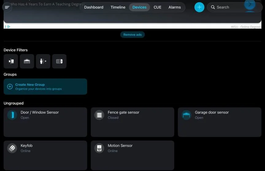Image resolution: width=265 pixels, height=171 pixels.
Task: Click Online status under Motion Sensor
Action: (x=113, y=151)
